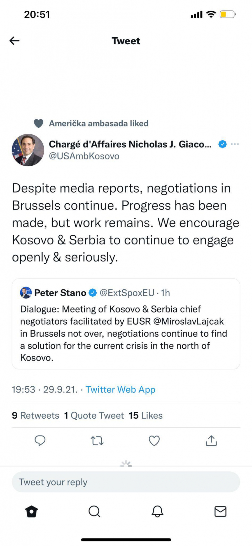
Task: Open the tweet's three-dot more menu
Action: pyautogui.click(x=235, y=144)
